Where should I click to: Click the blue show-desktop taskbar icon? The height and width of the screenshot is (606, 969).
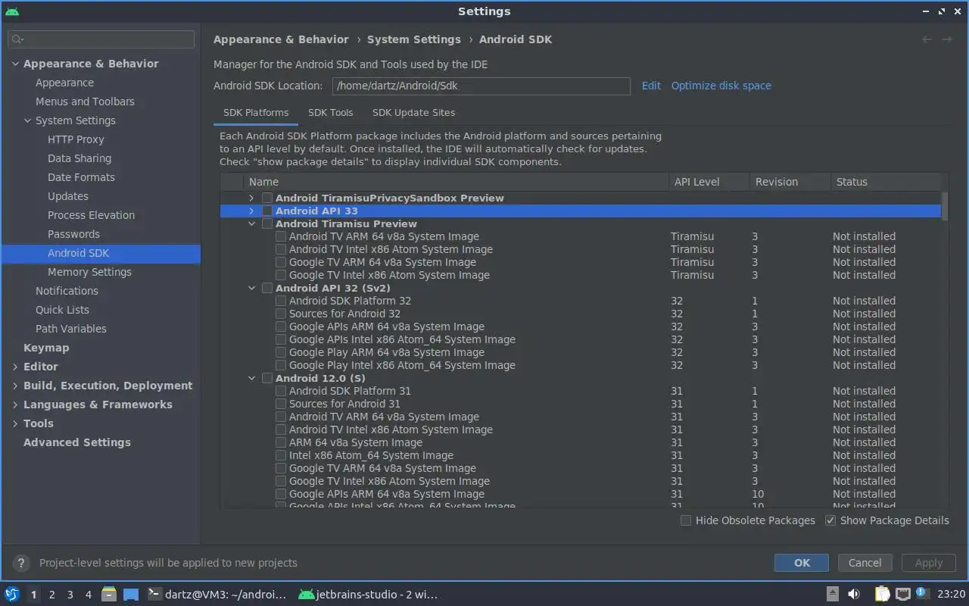(x=131, y=594)
